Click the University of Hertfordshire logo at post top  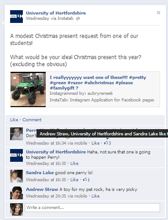pos(16,16)
